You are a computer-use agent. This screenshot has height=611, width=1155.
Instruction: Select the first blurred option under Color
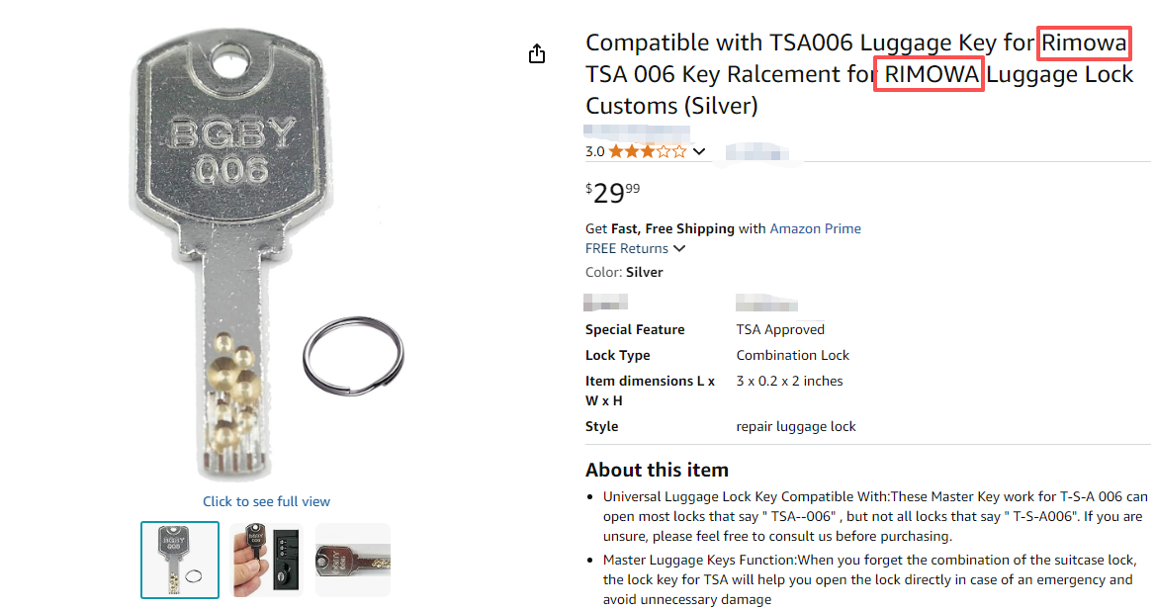point(606,302)
